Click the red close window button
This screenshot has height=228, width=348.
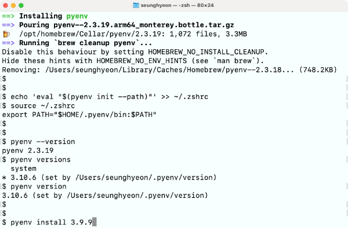[x=6, y=6]
